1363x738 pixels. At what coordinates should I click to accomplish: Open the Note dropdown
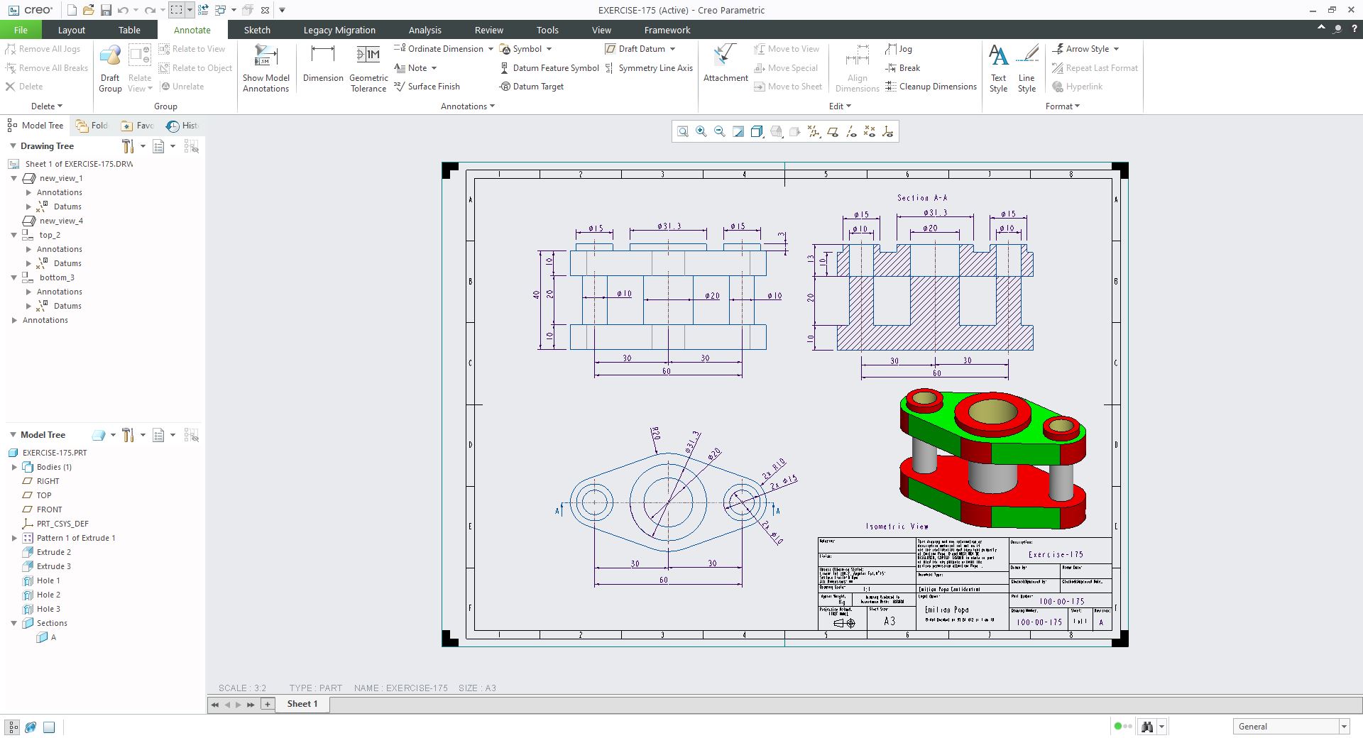pyautogui.click(x=434, y=68)
